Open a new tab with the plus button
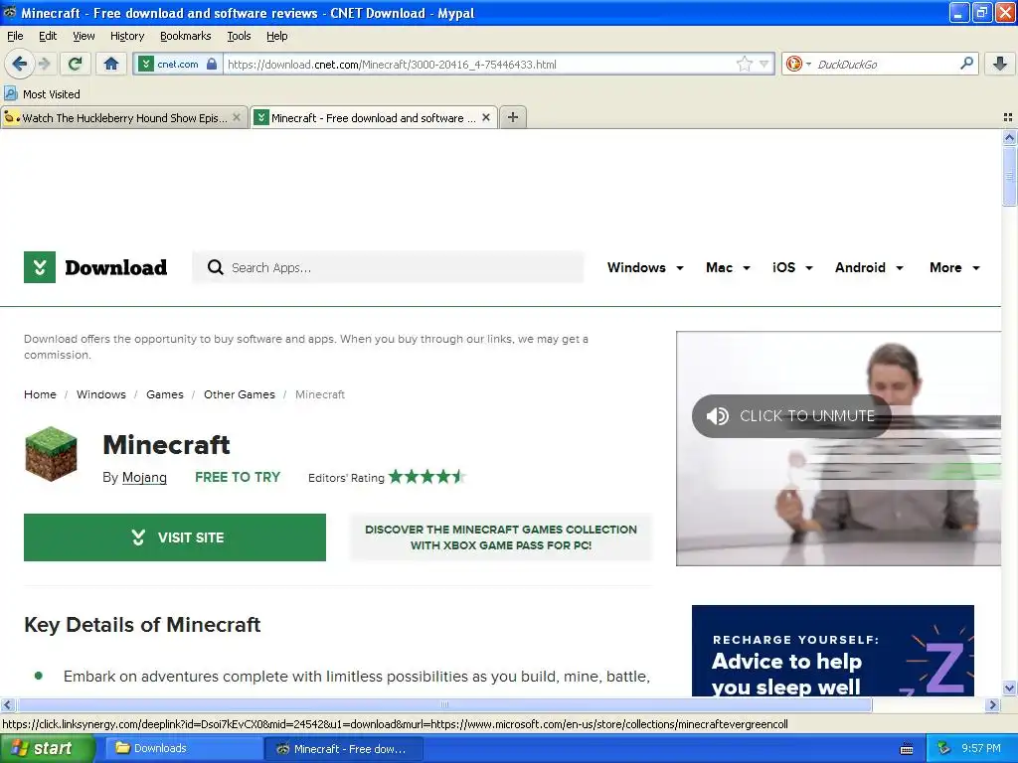Image resolution: width=1018 pixels, height=763 pixels. [x=513, y=117]
